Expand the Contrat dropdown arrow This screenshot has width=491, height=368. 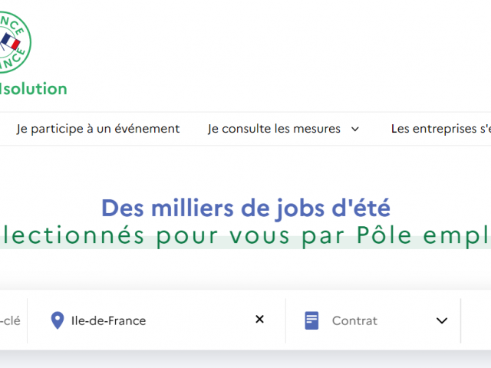pyautogui.click(x=442, y=320)
